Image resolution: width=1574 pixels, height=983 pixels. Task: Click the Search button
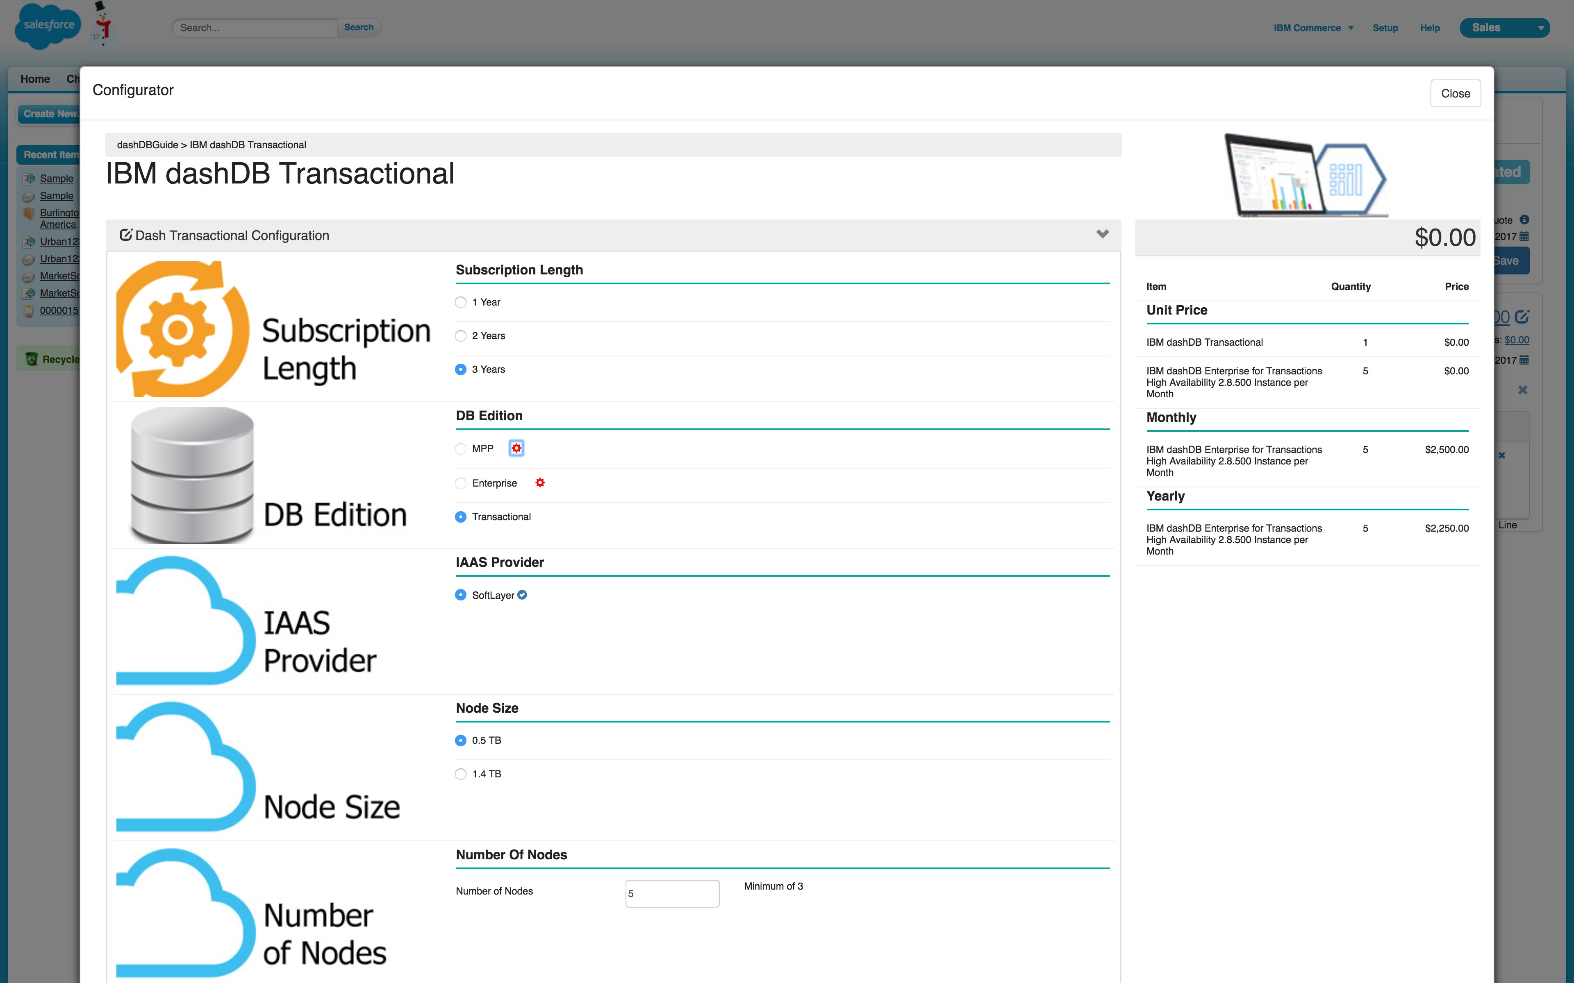click(358, 27)
